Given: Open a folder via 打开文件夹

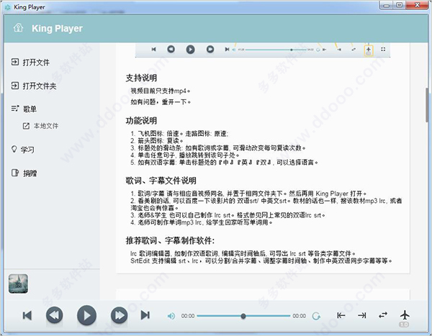Looking at the screenshot, I should tap(34, 86).
